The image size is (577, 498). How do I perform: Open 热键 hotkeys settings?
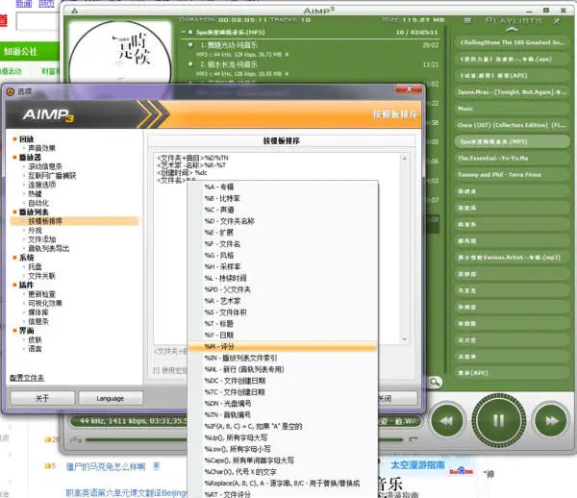click(35, 194)
